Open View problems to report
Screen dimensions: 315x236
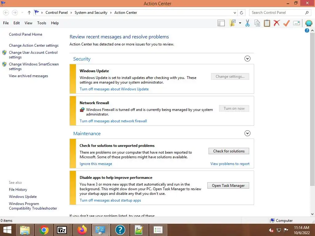(x=230, y=164)
